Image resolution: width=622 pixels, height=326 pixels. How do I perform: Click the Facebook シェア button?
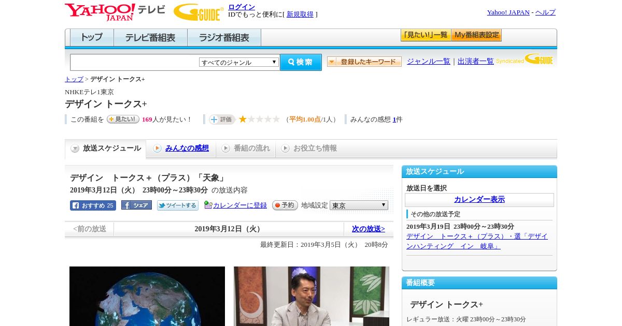[x=136, y=205]
